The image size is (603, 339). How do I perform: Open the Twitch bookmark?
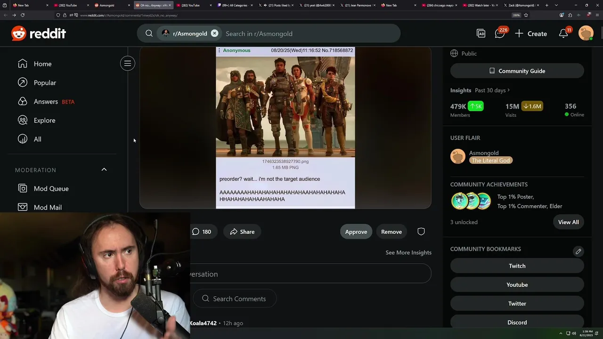coord(517,266)
